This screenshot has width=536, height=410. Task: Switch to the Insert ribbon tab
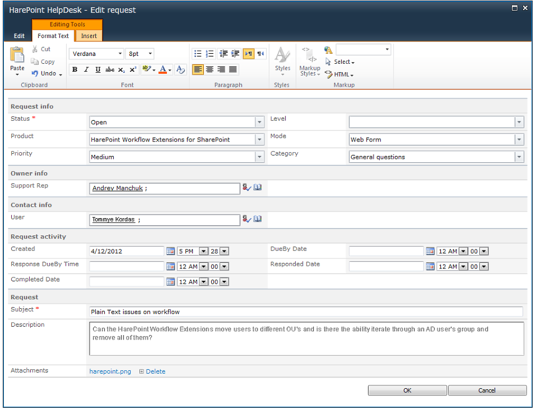coord(88,36)
